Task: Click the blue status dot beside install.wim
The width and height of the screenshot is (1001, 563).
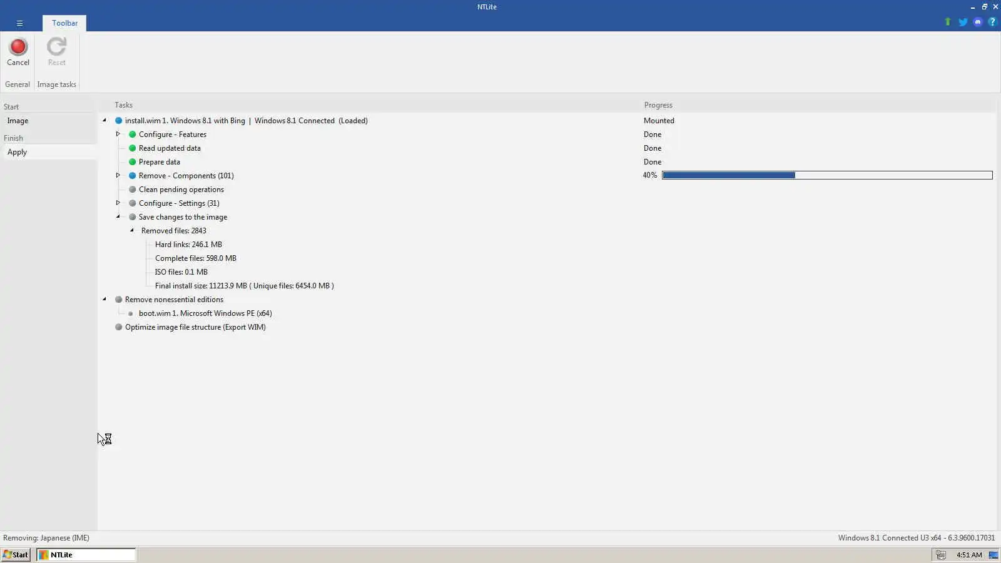Action: [x=118, y=121]
